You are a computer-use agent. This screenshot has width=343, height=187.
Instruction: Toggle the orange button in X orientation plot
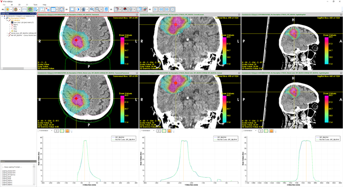pos(68,131)
